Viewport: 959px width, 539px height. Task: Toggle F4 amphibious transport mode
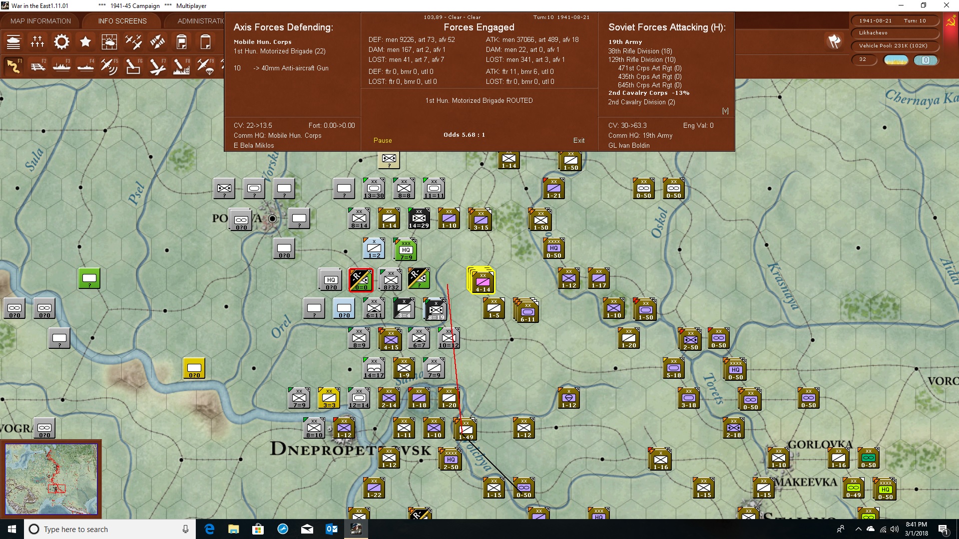click(85, 66)
